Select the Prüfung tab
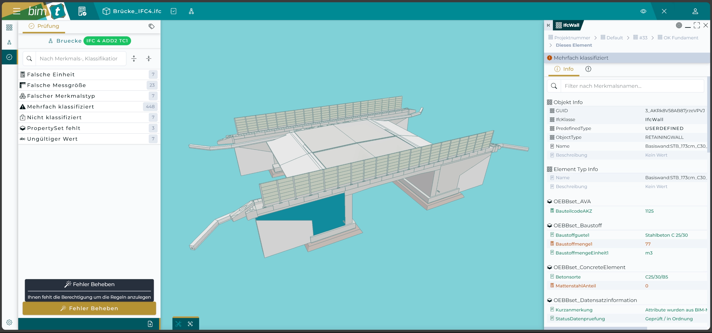 click(x=44, y=26)
